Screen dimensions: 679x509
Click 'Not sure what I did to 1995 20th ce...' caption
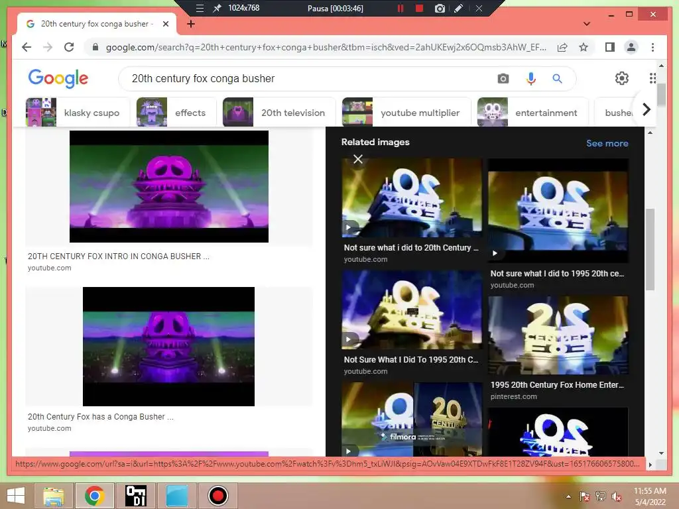click(x=557, y=274)
